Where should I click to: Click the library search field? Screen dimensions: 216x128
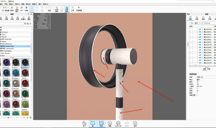click(x=12, y=24)
